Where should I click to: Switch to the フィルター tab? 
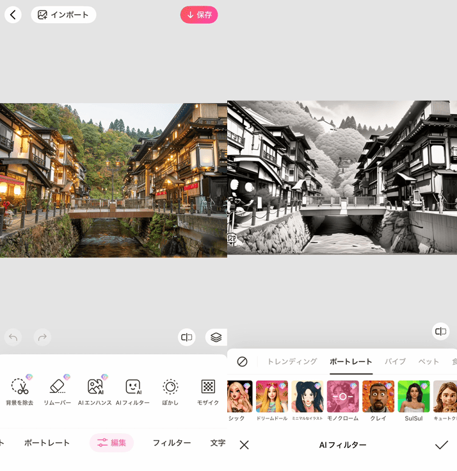(x=172, y=443)
